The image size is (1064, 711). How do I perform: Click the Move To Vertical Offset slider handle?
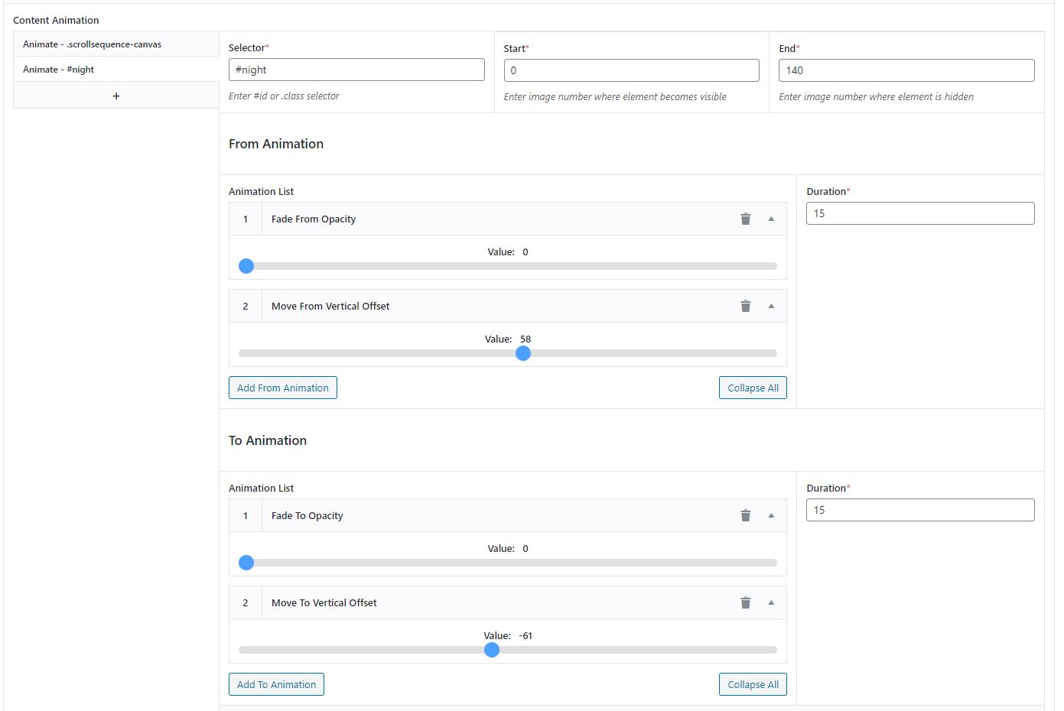click(492, 650)
